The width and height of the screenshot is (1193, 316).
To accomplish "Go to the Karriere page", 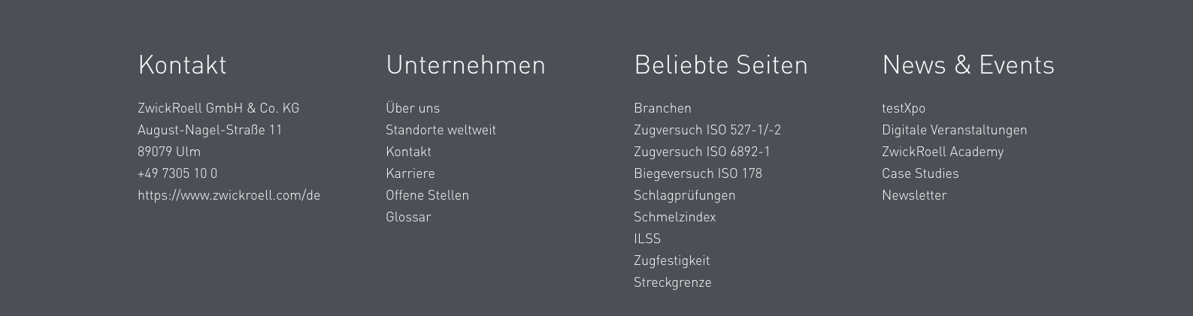I will coord(410,173).
